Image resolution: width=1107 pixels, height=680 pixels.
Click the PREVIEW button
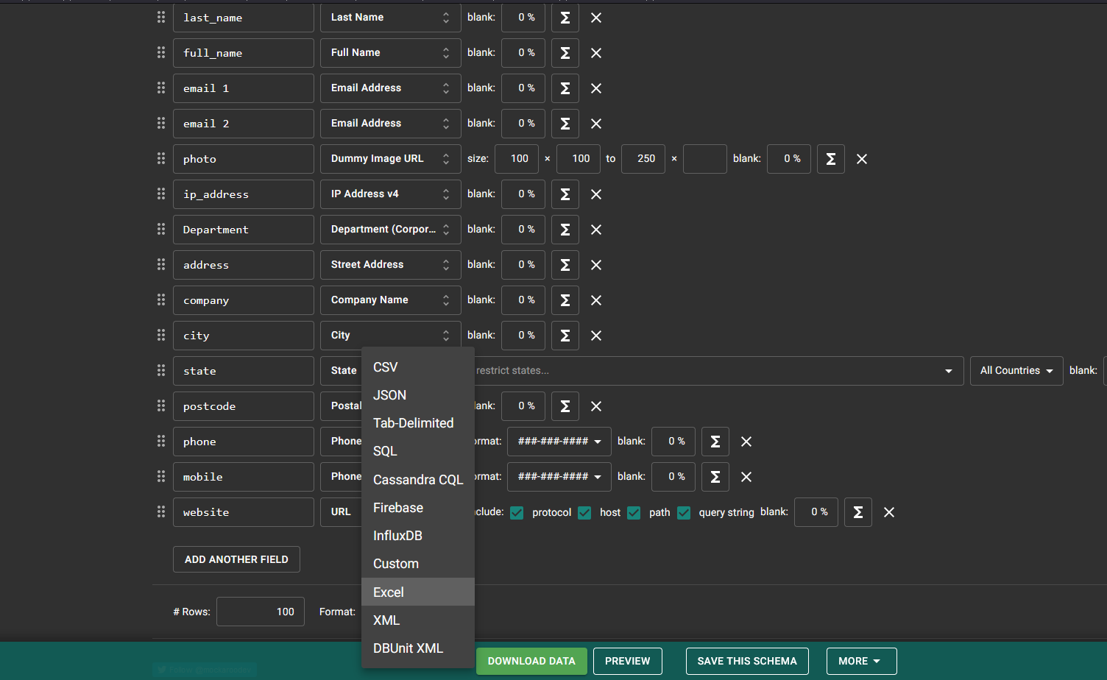pyautogui.click(x=628, y=661)
